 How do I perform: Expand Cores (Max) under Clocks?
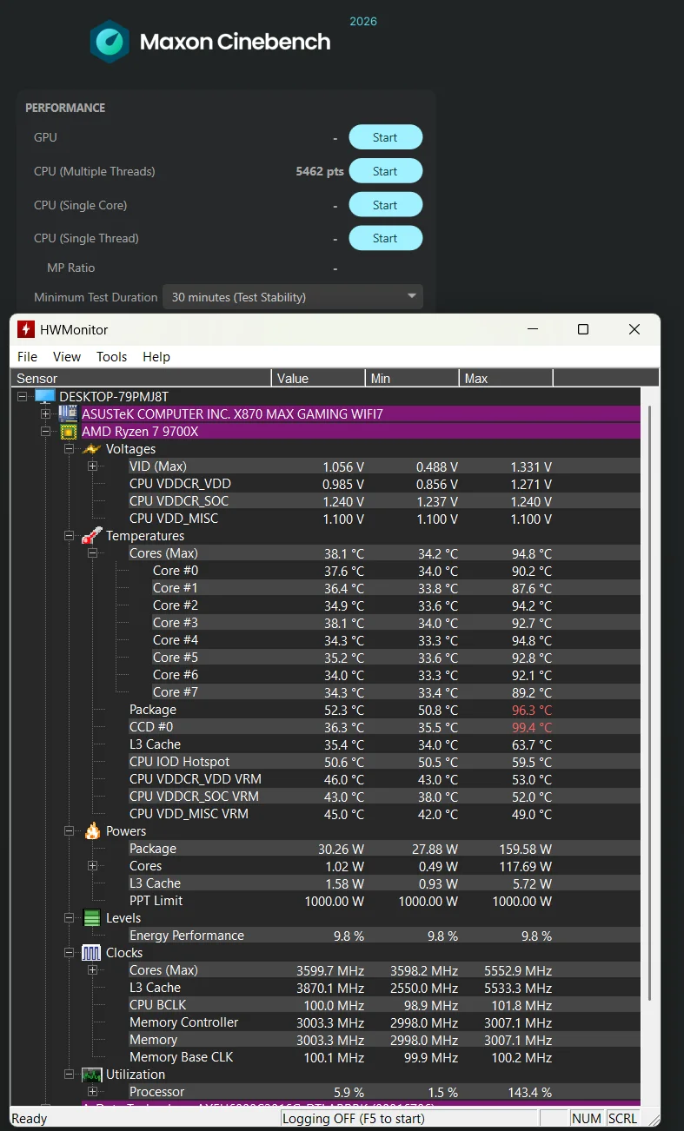click(93, 970)
